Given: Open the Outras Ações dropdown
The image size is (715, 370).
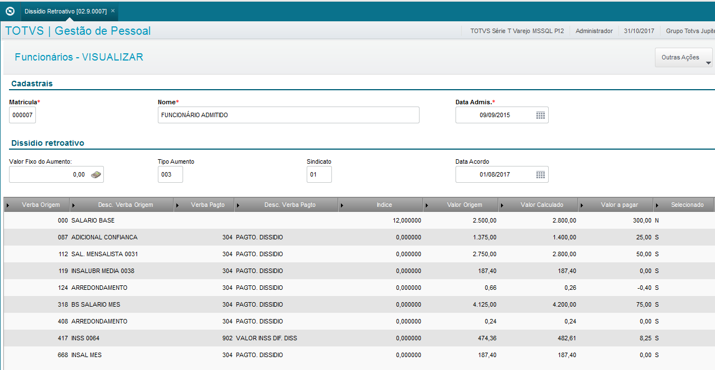Looking at the screenshot, I should 684,57.
